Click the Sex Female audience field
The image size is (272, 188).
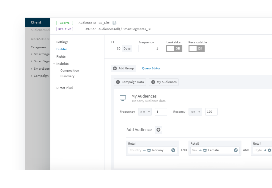tap(215, 150)
